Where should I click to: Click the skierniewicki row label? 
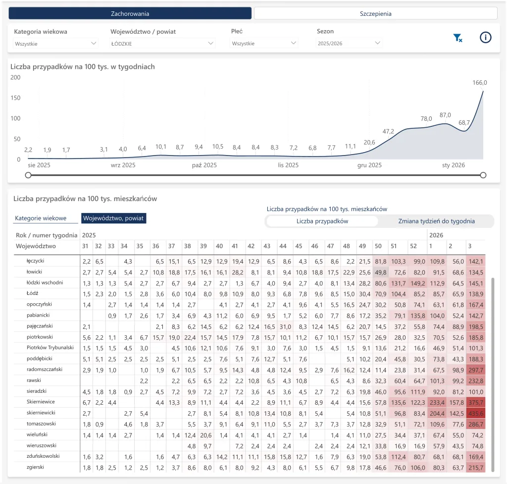(41, 413)
